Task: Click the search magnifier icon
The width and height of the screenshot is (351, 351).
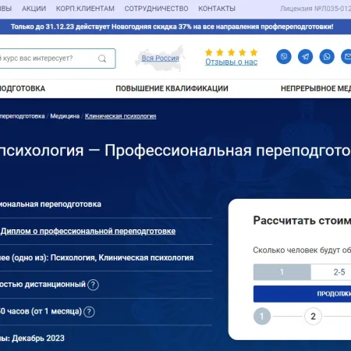Action: [x=102, y=58]
